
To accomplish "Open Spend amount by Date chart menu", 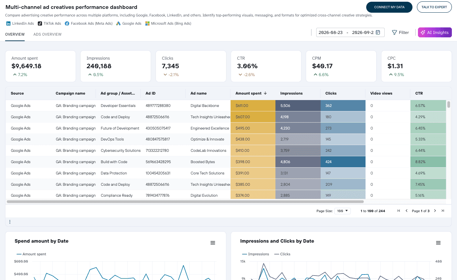I will 213,243.
